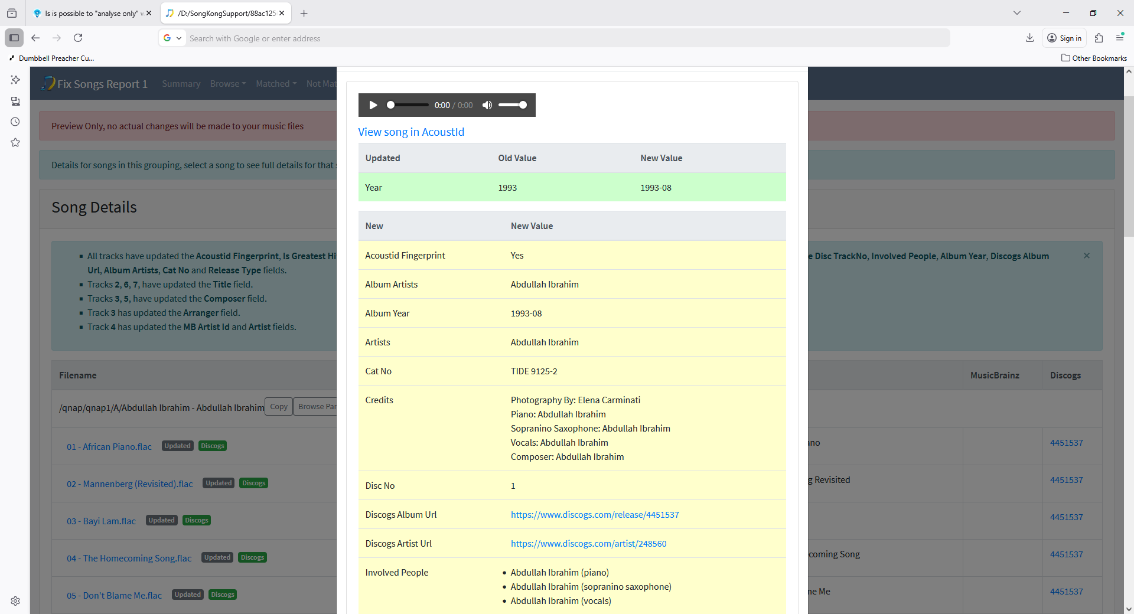This screenshot has height=614, width=1134.
Task: Open the Summary menu item
Action: point(181,84)
